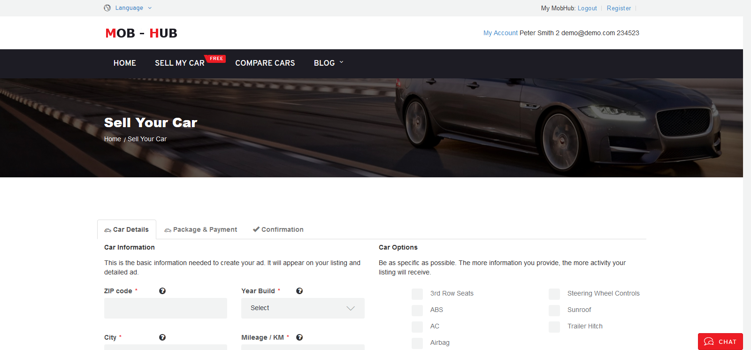The width and height of the screenshot is (751, 350).
Task: Open the My Account link
Action: click(x=500, y=33)
